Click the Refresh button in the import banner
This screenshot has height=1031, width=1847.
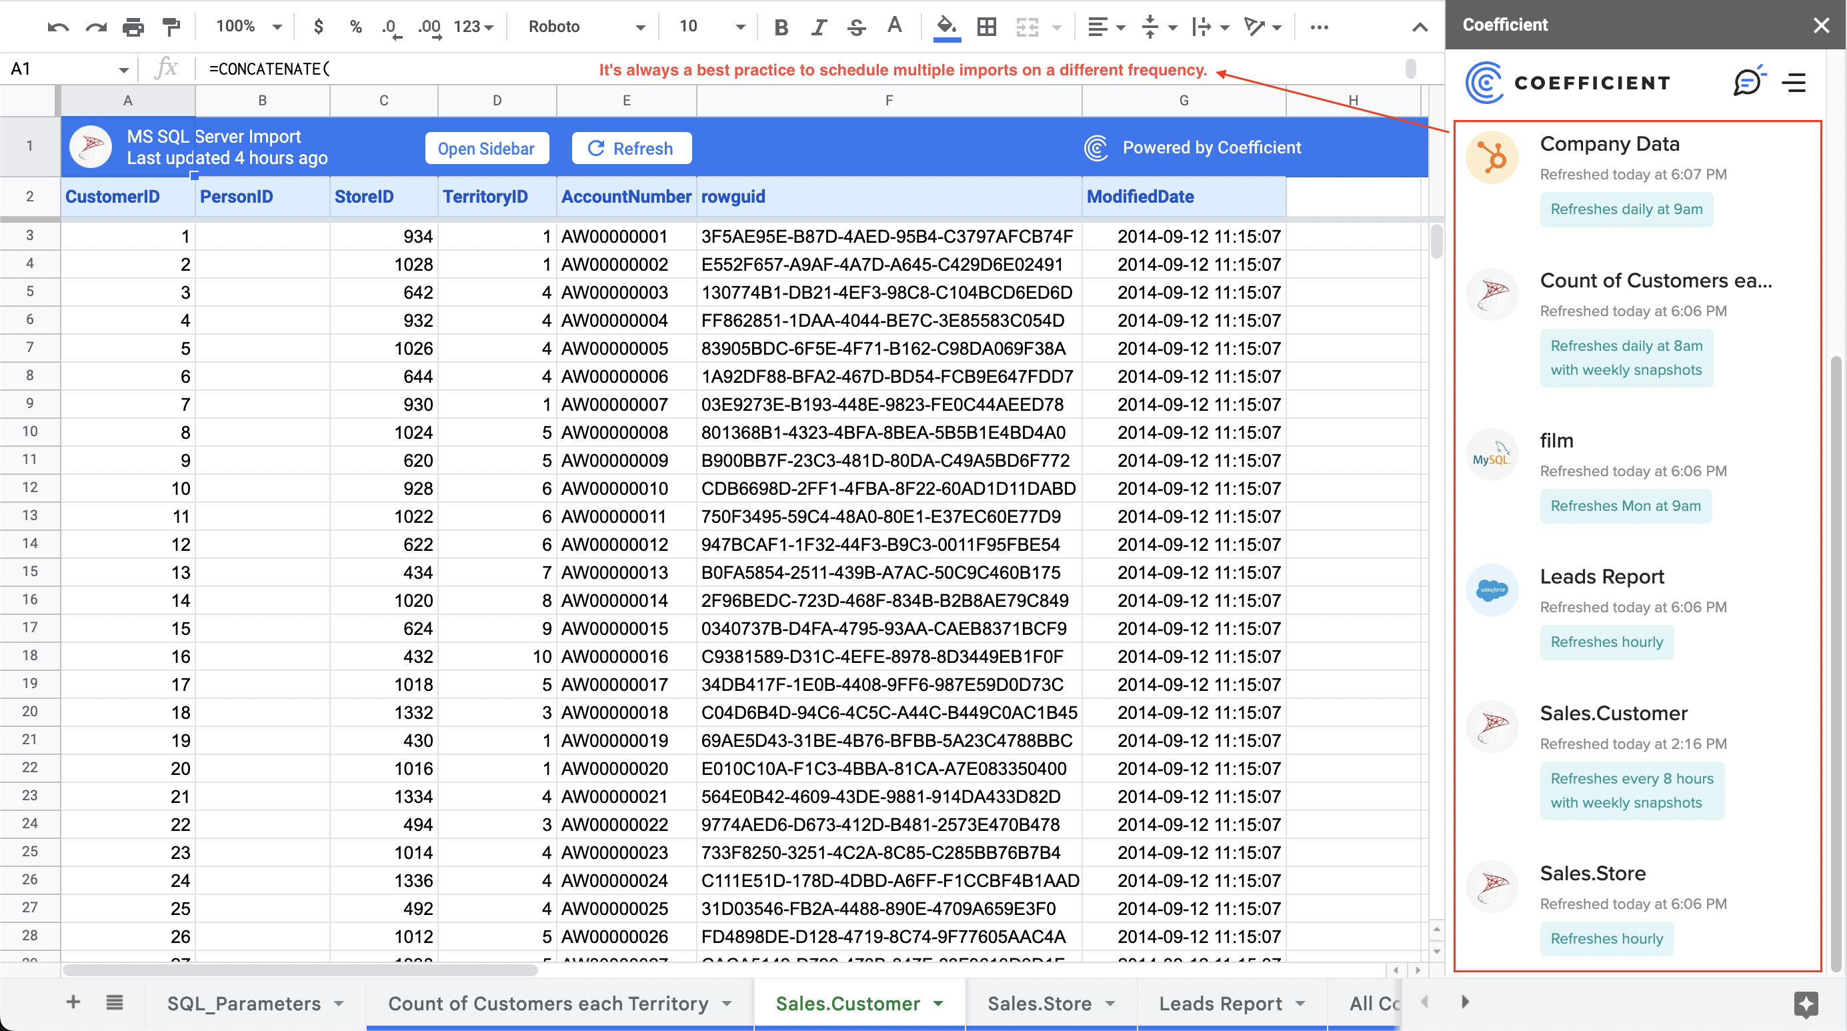tap(631, 147)
